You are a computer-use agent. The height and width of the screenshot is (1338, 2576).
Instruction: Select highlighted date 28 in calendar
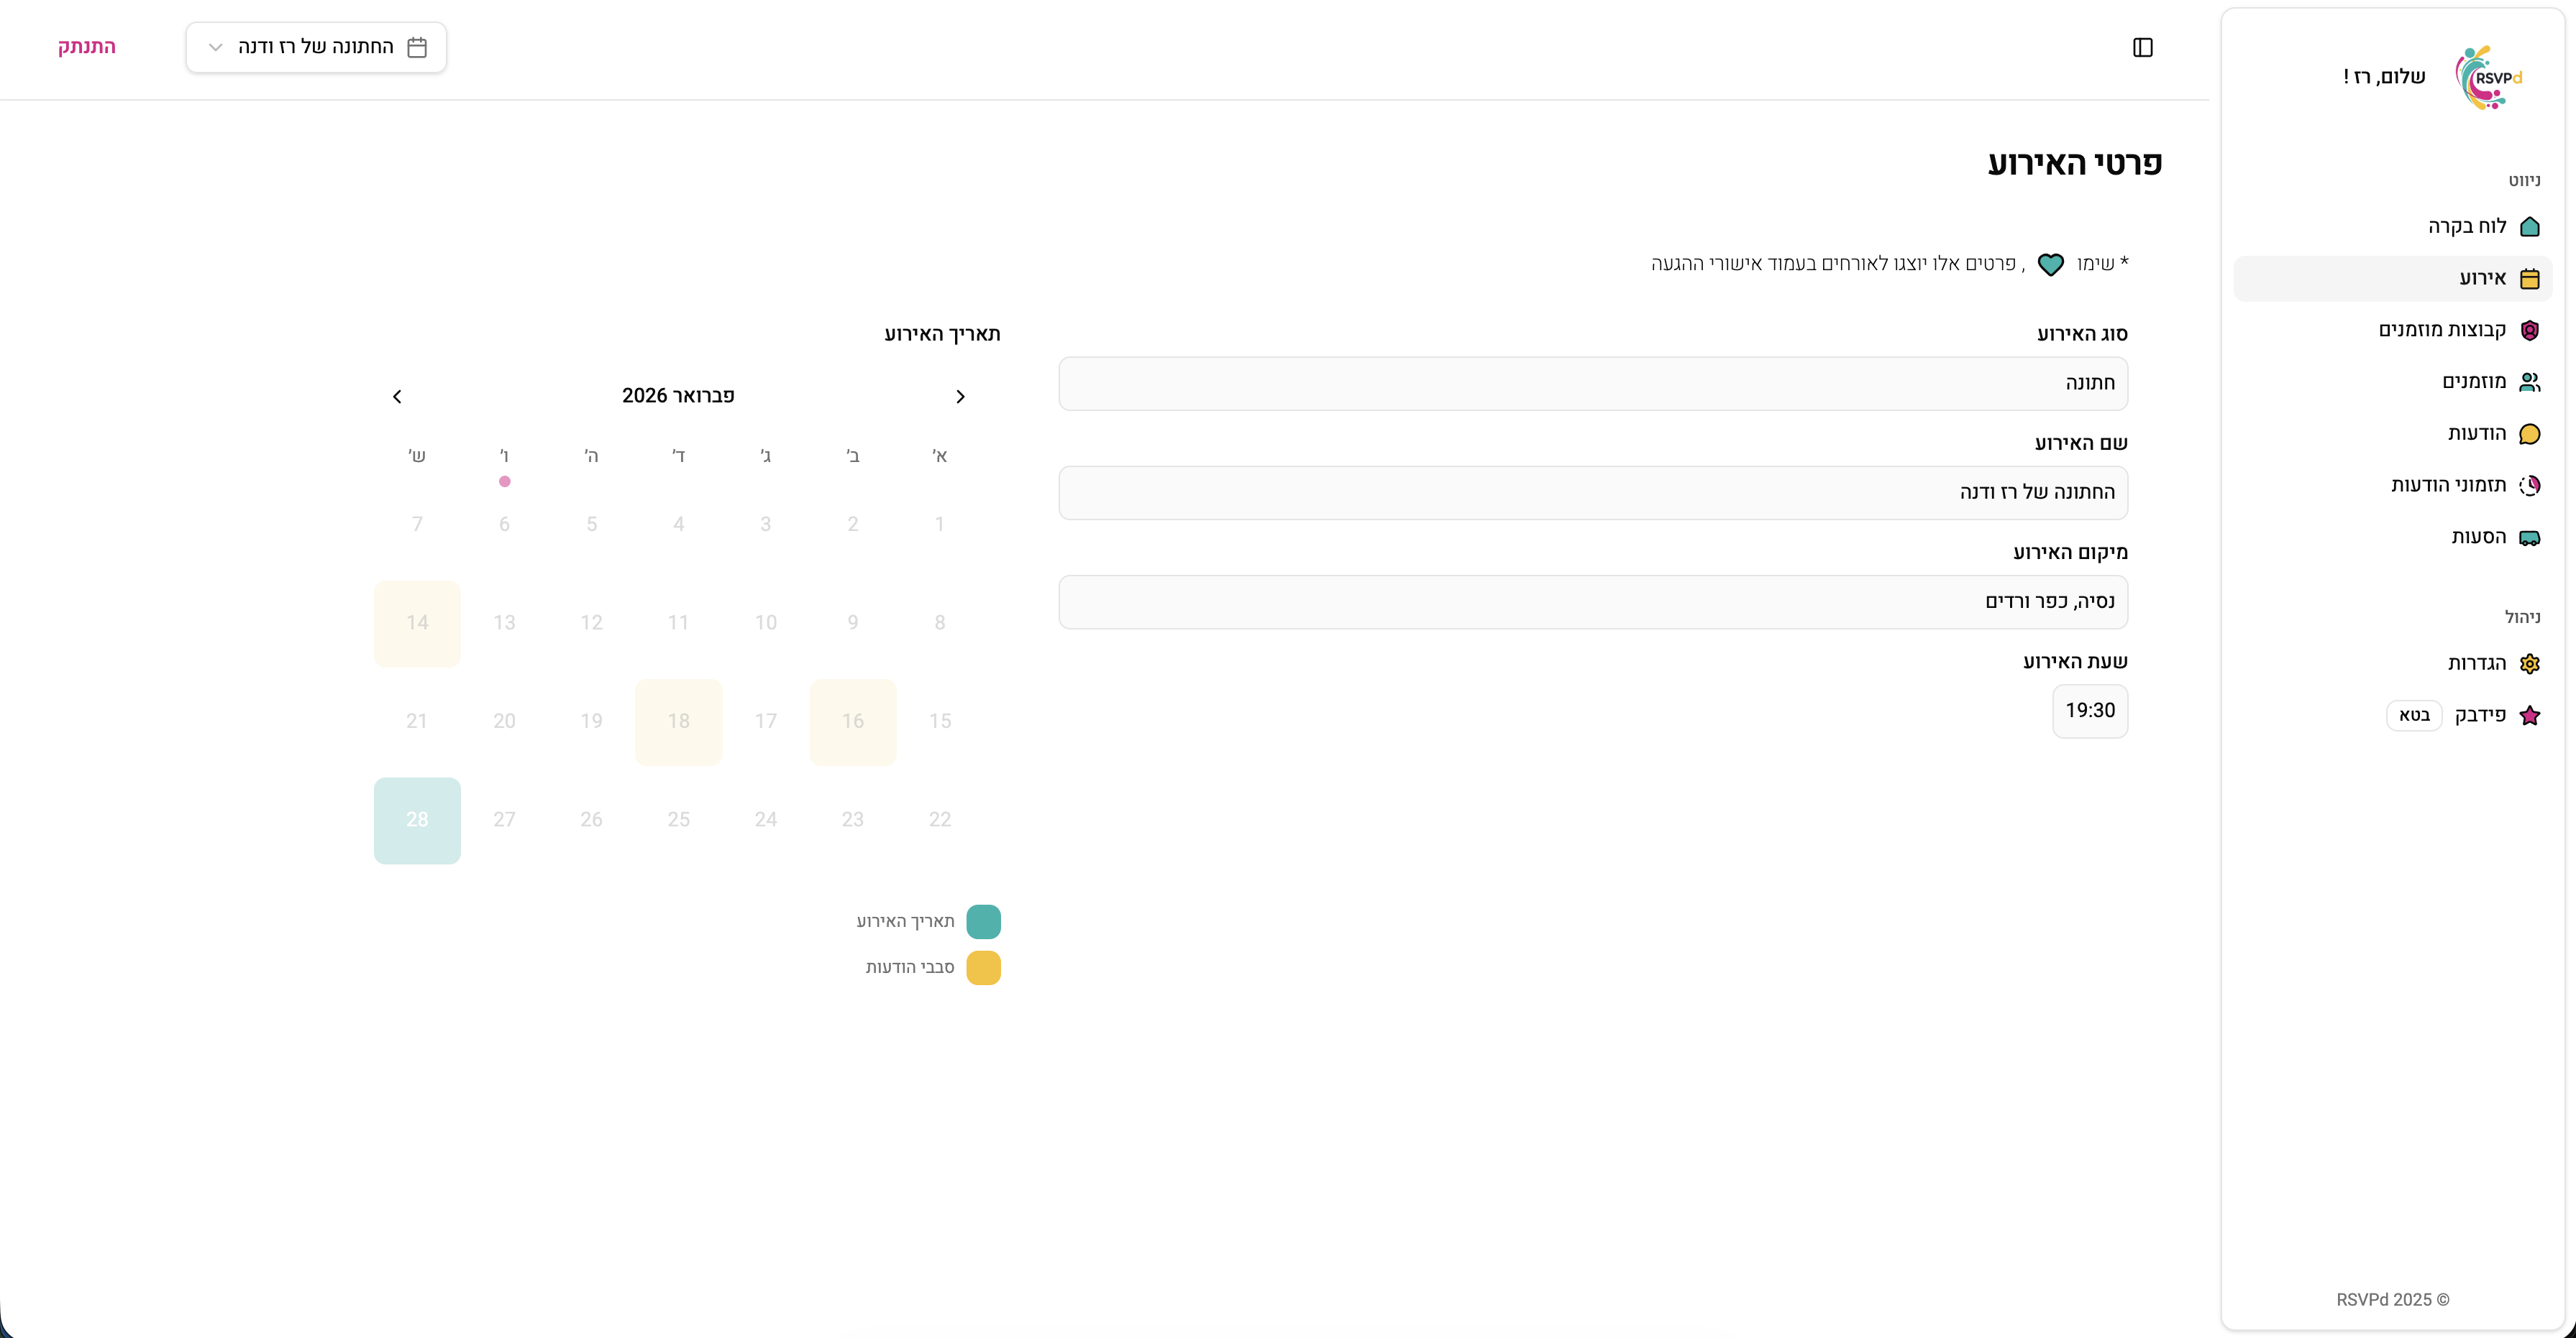click(x=417, y=819)
